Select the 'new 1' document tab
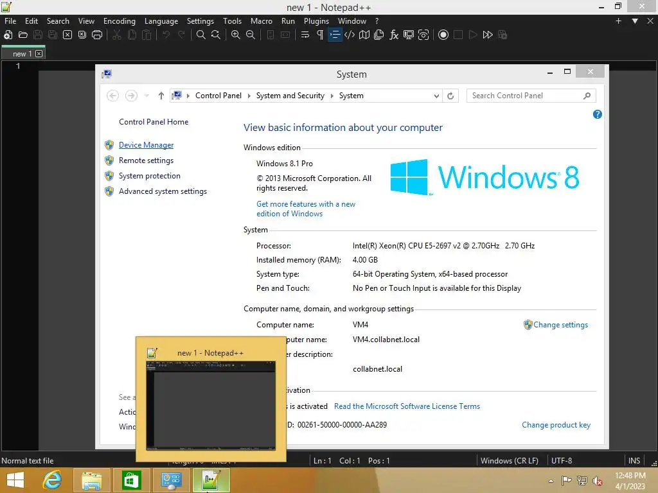This screenshot has width=658, height=493. [22, 54]
